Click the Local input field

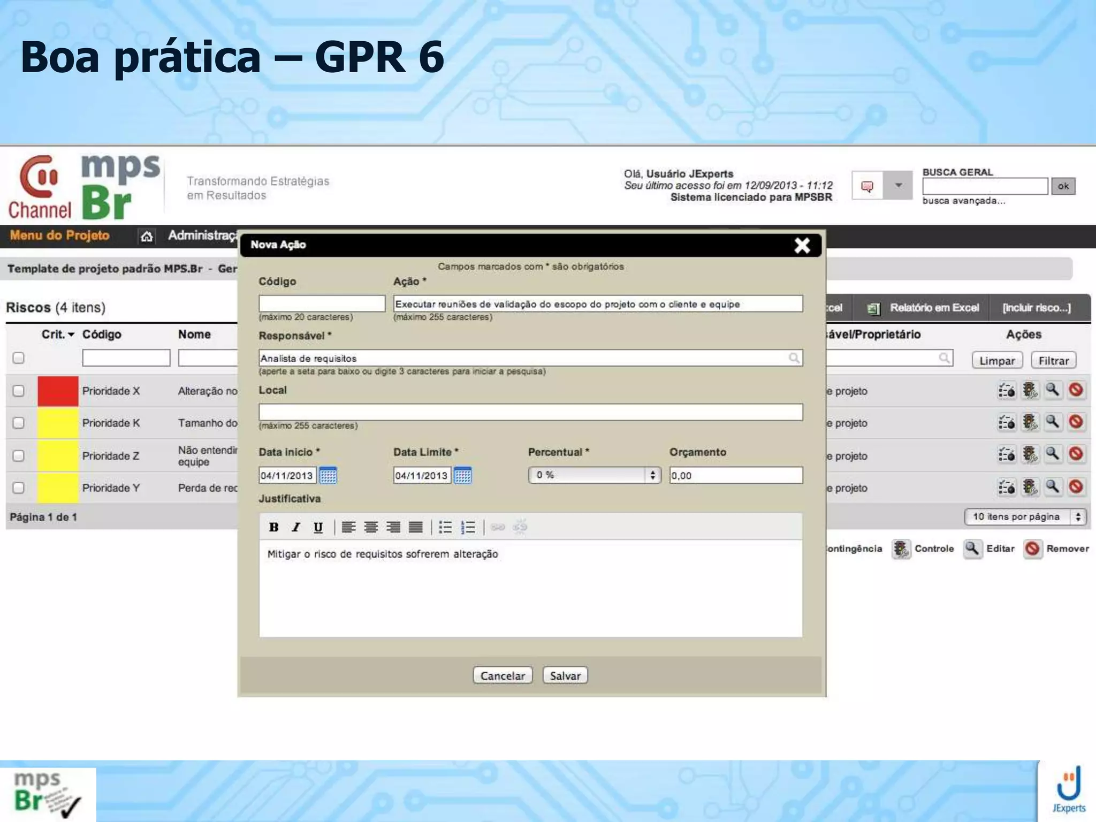point(530,412)
